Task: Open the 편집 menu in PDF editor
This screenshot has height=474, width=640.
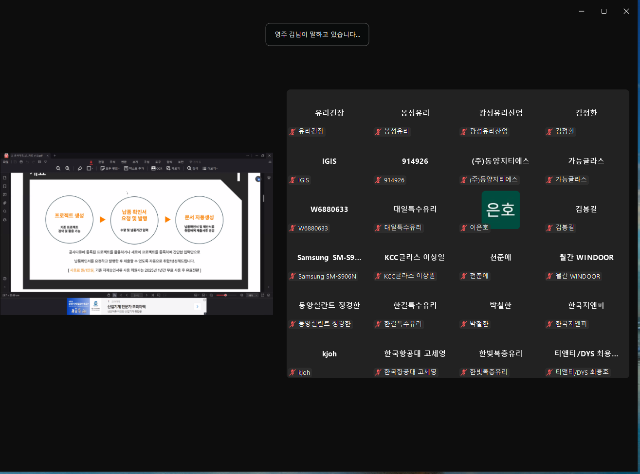Action: tap(101, 162)
